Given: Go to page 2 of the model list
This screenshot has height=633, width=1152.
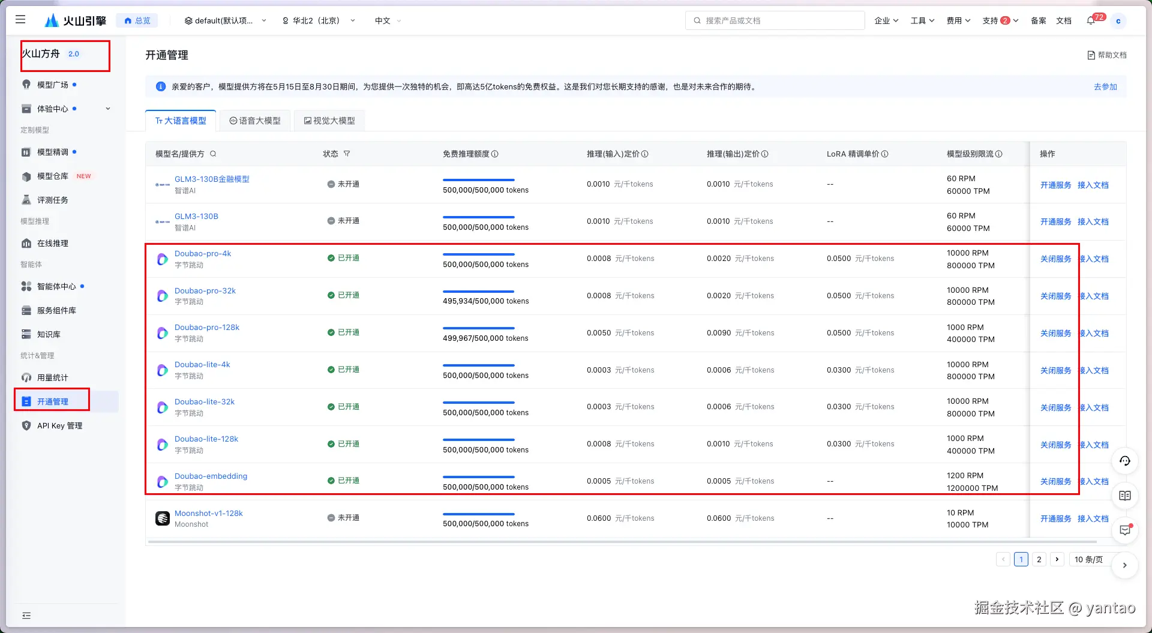Looking at the screenshot, I should click(1039, 559).
